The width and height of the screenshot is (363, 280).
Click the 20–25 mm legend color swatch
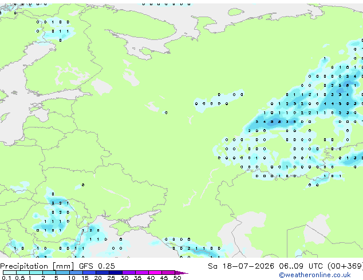tap(102, 273)
